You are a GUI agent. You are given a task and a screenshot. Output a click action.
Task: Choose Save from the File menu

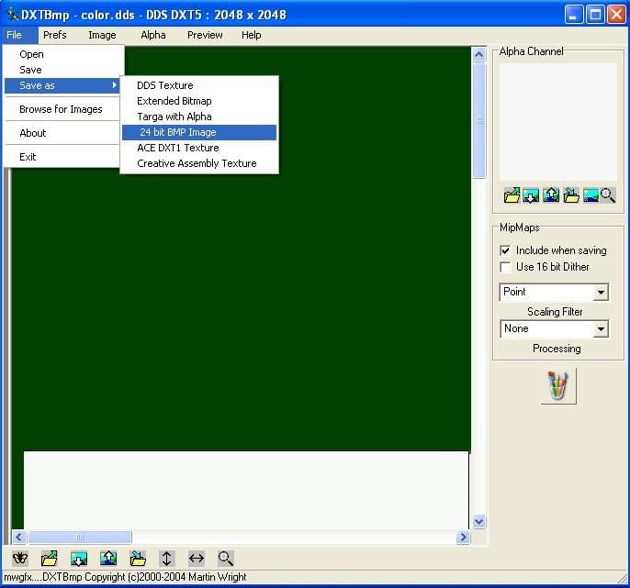coord(62,70)
